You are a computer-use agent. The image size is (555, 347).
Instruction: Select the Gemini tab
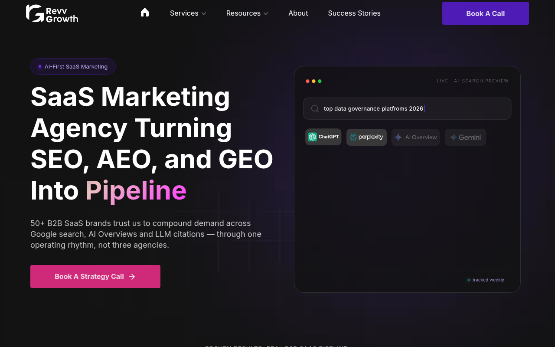click(465, 137)
